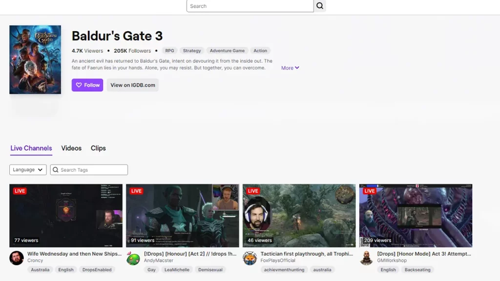Click the Australia tag under Croncy

40,269
